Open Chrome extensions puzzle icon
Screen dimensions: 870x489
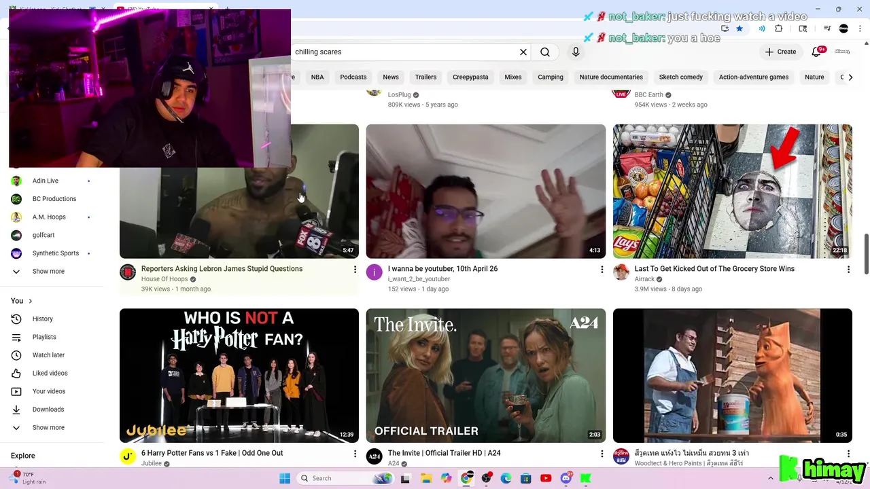779,29
